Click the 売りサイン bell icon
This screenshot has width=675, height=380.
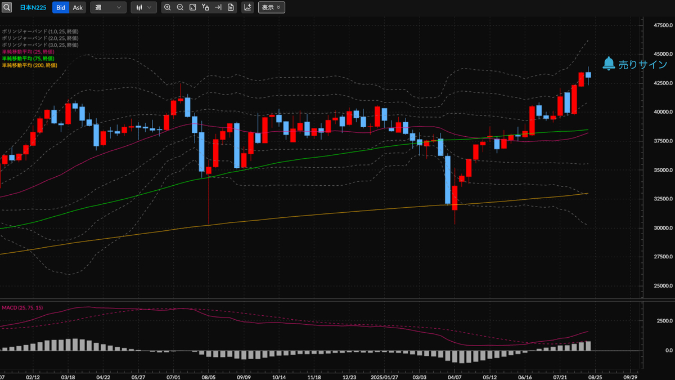click(609, 64)
